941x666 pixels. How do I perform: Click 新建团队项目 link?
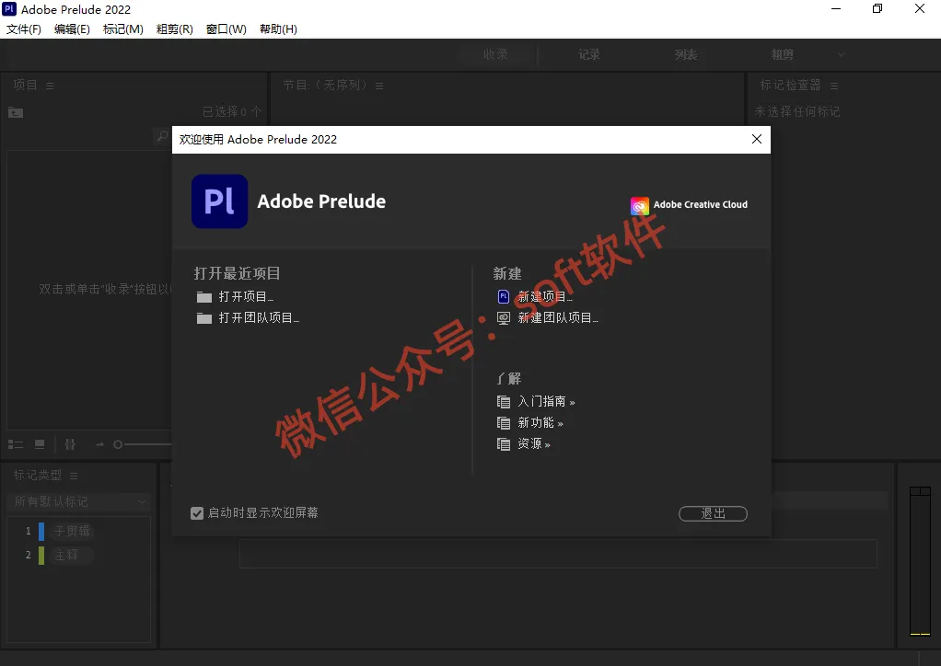tap(558, 317)
